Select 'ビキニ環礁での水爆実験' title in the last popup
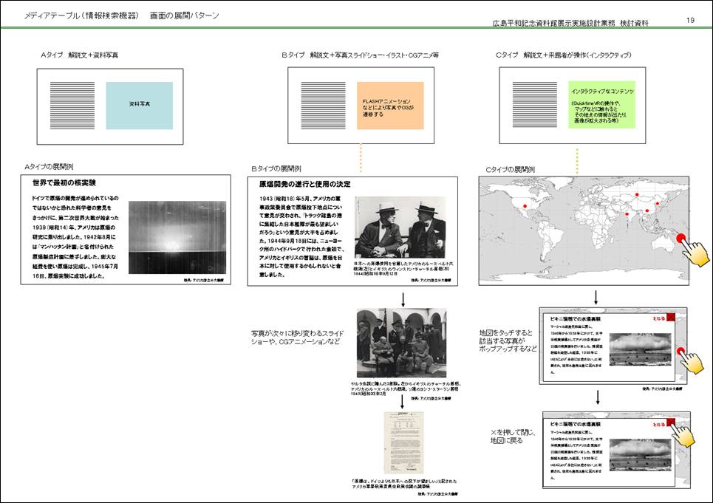 coord(576,424)
